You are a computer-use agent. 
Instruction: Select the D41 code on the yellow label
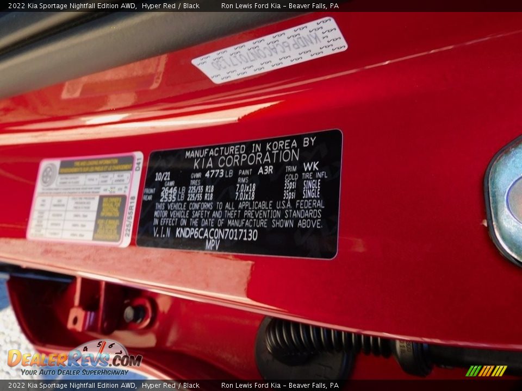pos(137,165)
